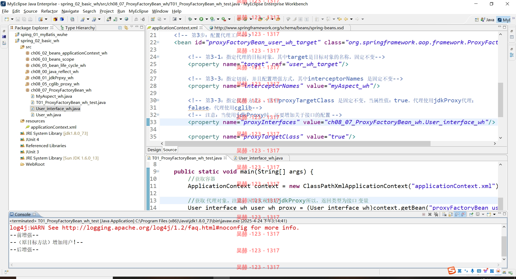Toggle Show Console on Standard Error

click(x=463, y=214)
